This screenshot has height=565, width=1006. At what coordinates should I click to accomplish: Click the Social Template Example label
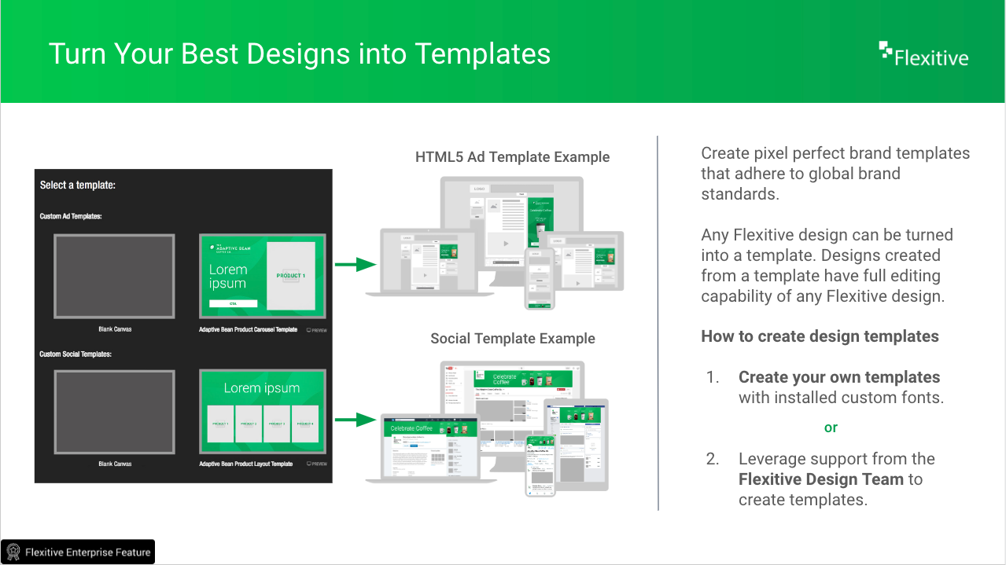(x=512, y=339)
